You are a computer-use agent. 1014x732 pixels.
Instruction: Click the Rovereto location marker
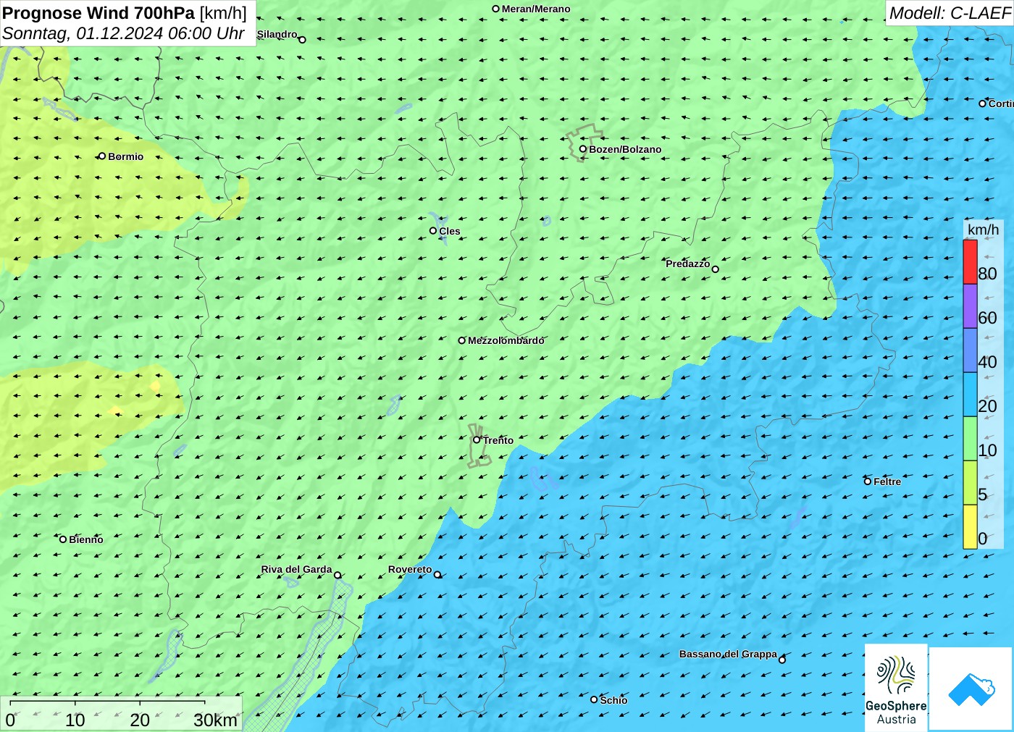437,574
